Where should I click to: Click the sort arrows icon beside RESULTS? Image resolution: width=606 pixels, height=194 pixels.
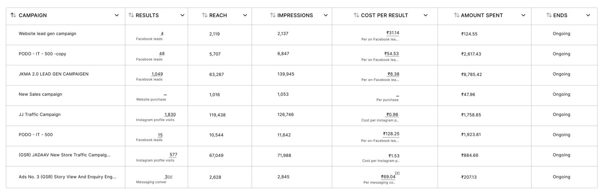(x=131, y=15)
